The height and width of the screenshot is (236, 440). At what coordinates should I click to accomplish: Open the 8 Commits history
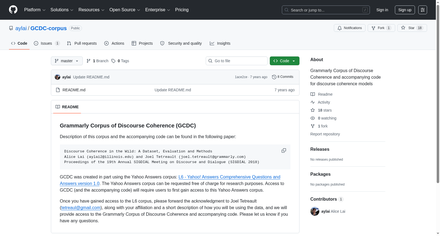coord(282,77)
